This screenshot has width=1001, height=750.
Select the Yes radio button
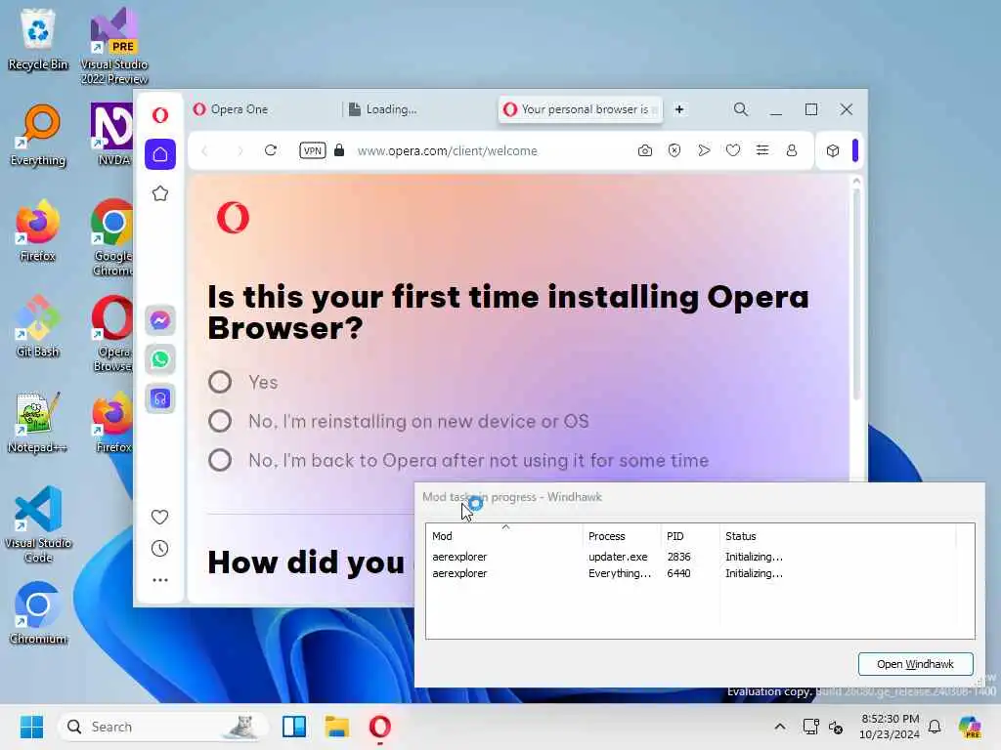click(x=220, y=382)
